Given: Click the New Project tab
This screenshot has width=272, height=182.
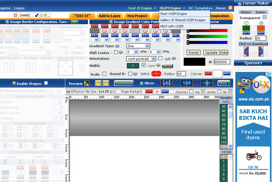Looking at the screenshot, I should (137, 16).
